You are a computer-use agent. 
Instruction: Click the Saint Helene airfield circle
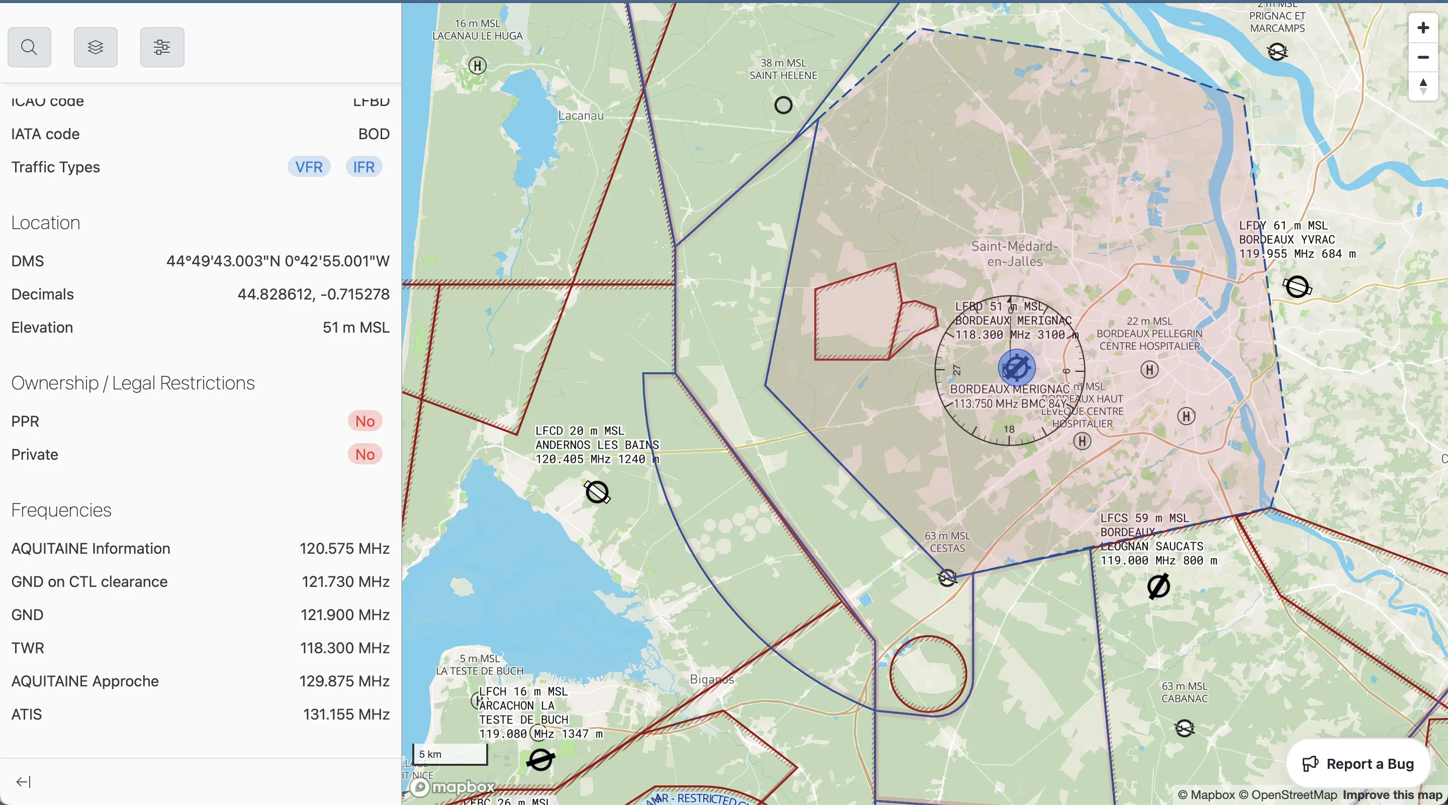point(783,105)
